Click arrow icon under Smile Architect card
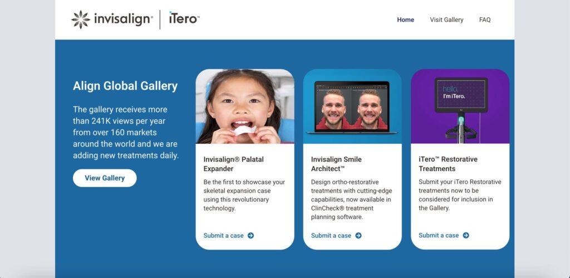The width and height of the screenshot is (570, 278). click(358, 236)
